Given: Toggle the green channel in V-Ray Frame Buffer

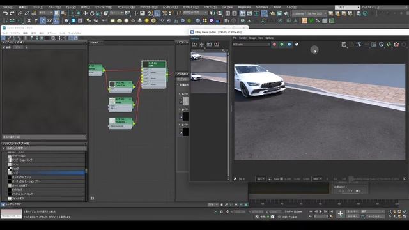Looking at the screenshot, I should (x=282, y=45).
